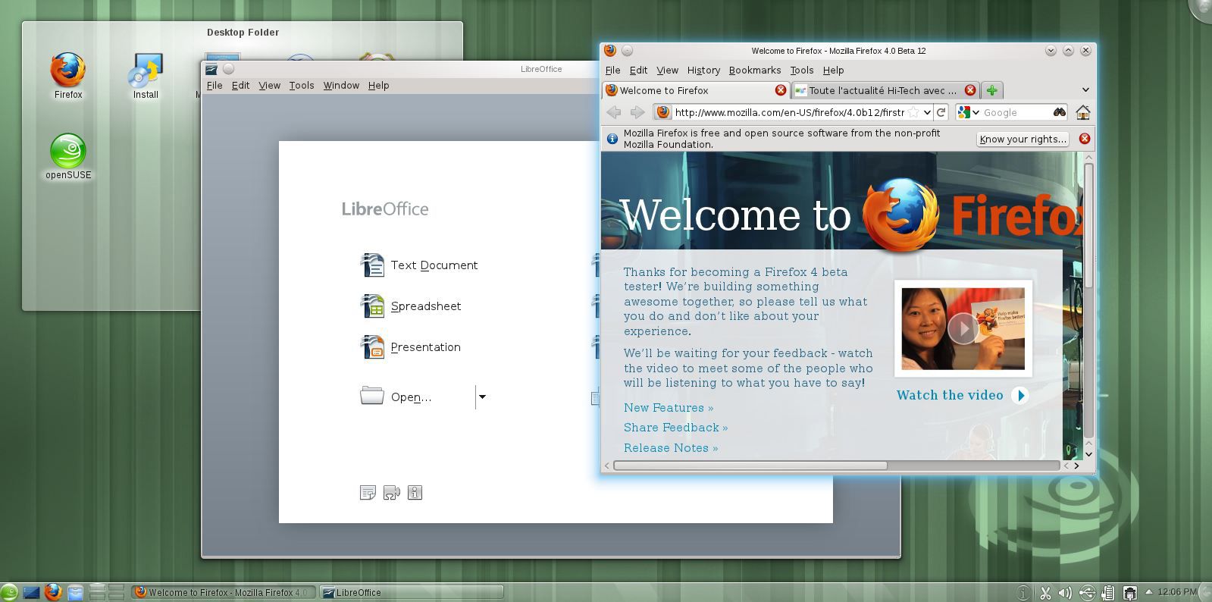Create a new Presentation in LibreOffice
The image size is (1212, 602).
pos(411,346)
